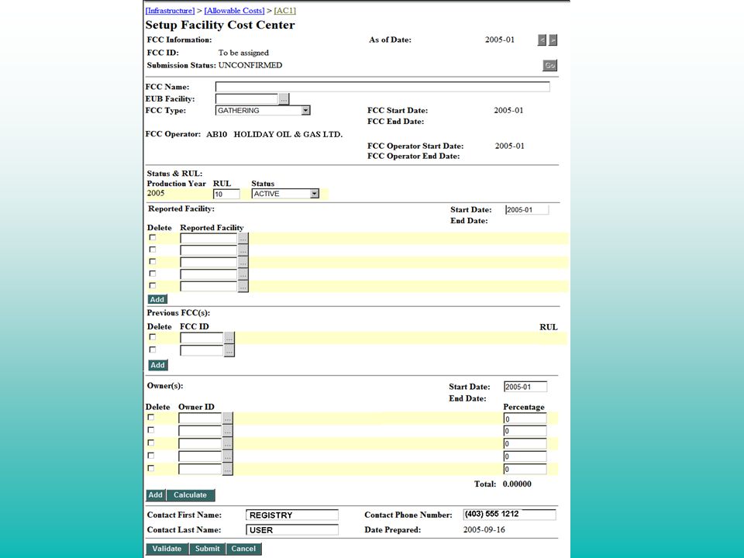Screen dimensions: 744x558
Task: Open lookup for second Reported Facility row
Action: coord(243,250)
